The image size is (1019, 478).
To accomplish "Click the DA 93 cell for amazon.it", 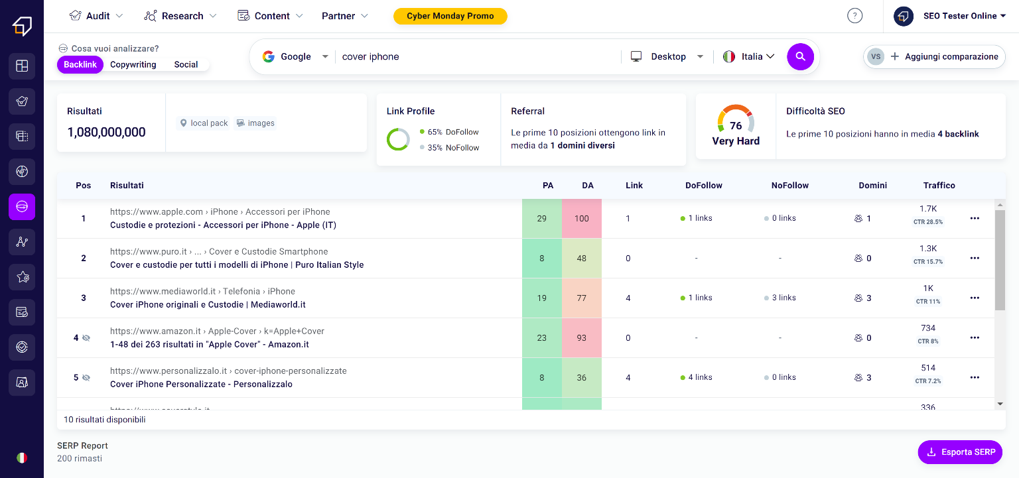I will pyautogui.click(x=582, y=337).
